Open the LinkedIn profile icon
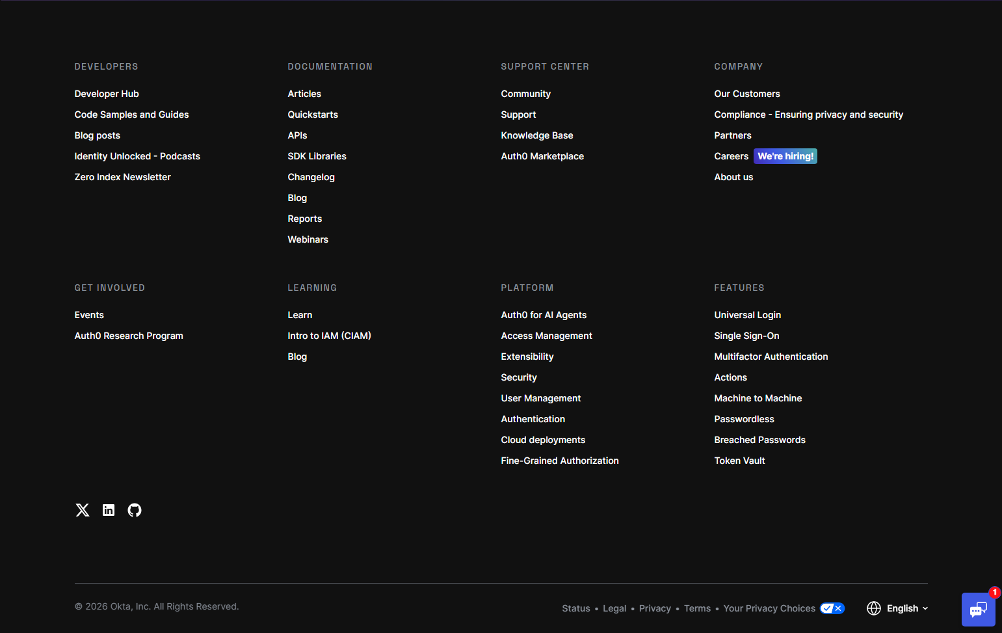 108,510
